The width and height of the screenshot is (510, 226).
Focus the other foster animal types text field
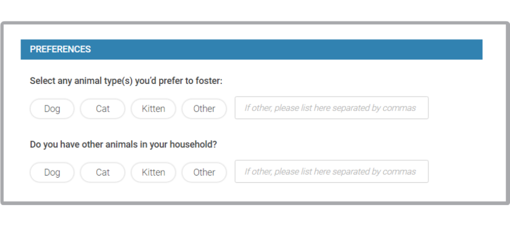[x=331, y=108]
